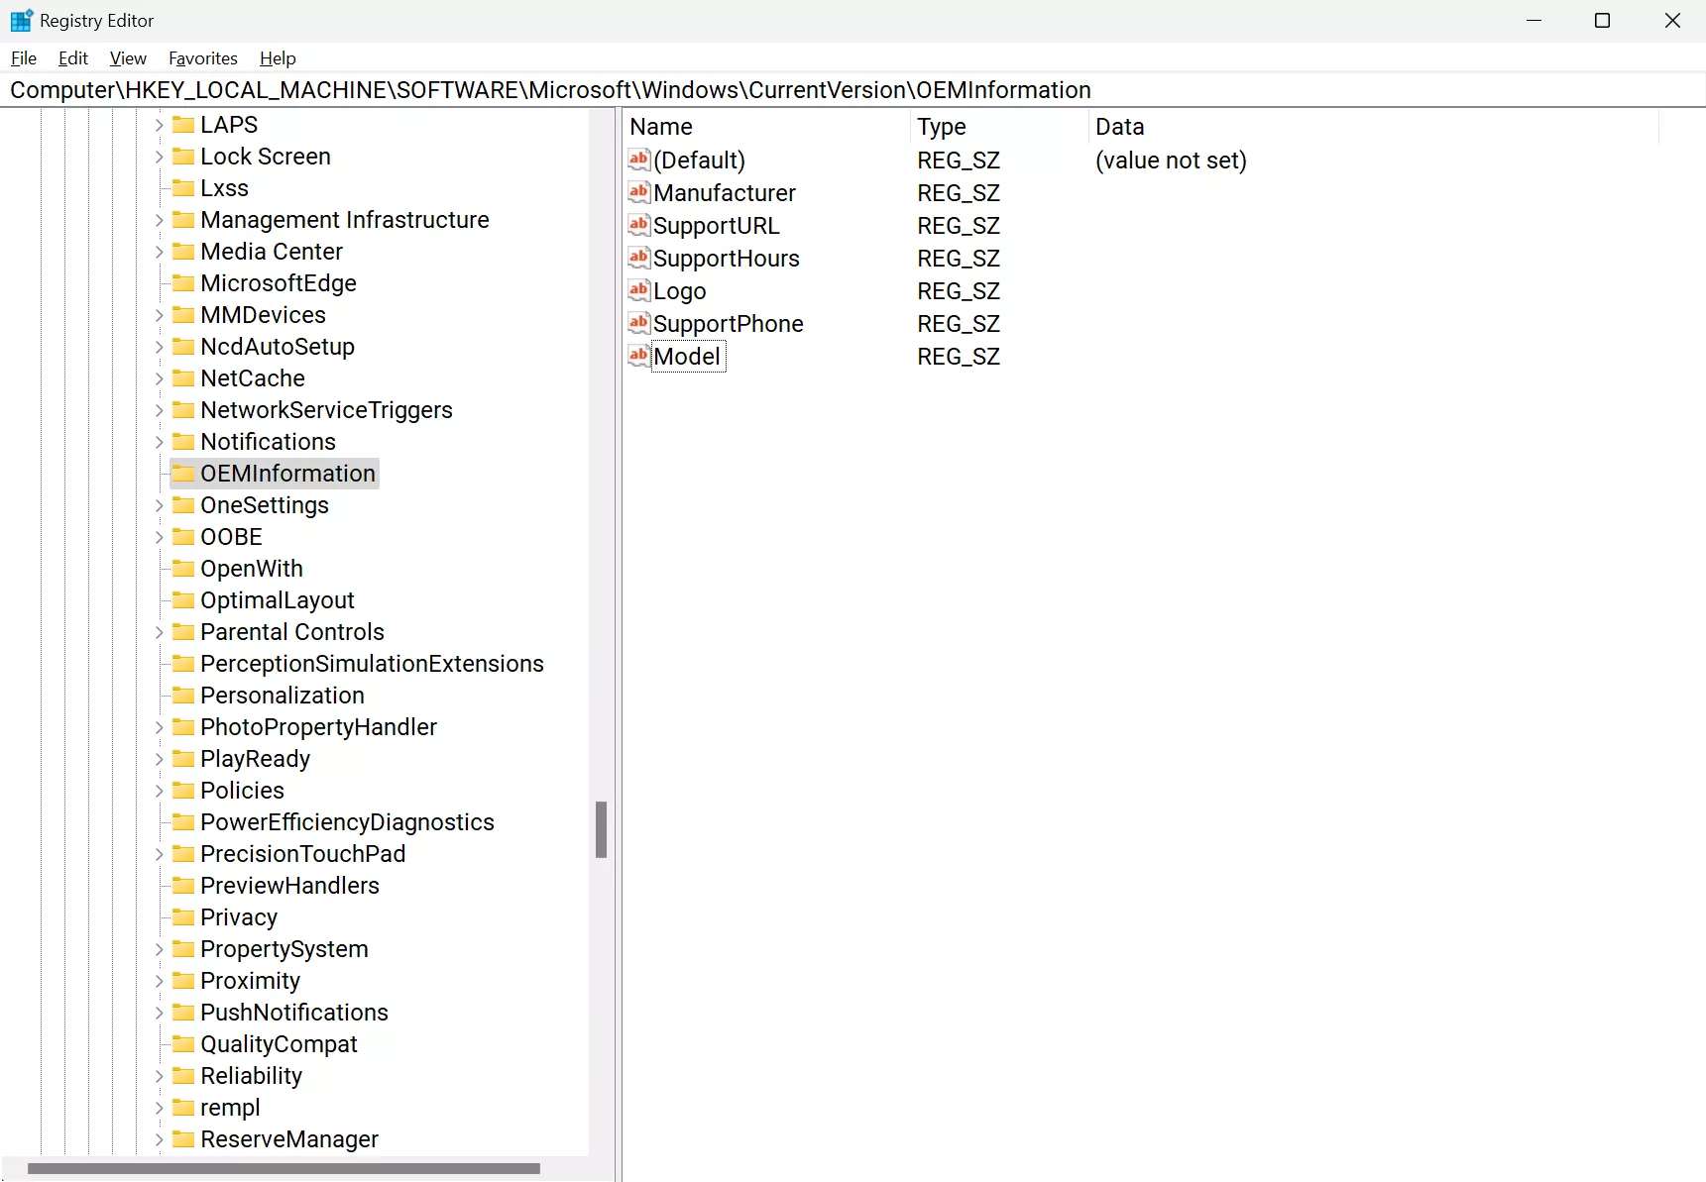Select the SupportURL value's string icon

tap(639, 225)
